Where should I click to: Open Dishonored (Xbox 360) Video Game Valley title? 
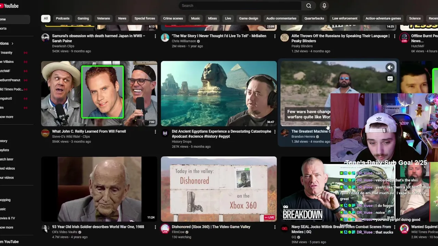point(211,227)
